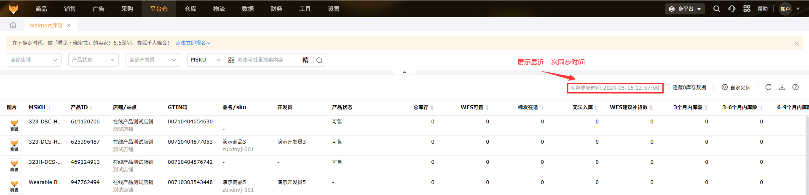Click MSKU 323H-DCS- cell
This screenshot has width=809, height=195.
pos(45,162)
